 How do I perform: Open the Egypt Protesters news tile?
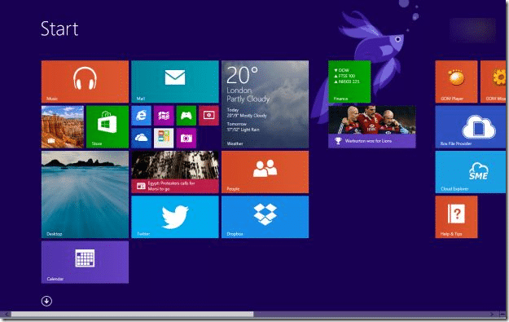tap(175, 172)
